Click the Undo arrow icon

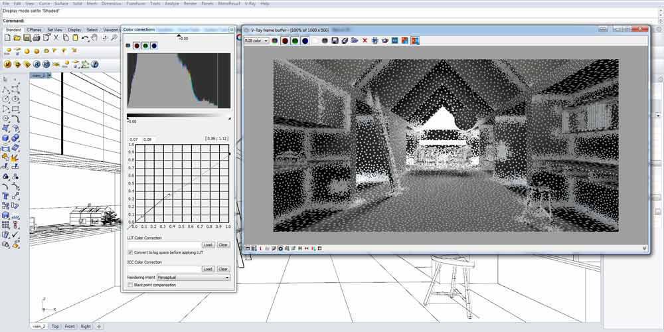pos(85,38)
